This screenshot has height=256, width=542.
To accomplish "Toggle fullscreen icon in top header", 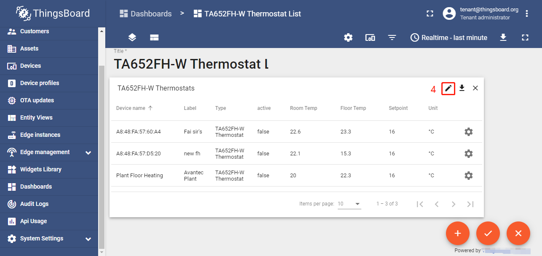I will (430, 13).
